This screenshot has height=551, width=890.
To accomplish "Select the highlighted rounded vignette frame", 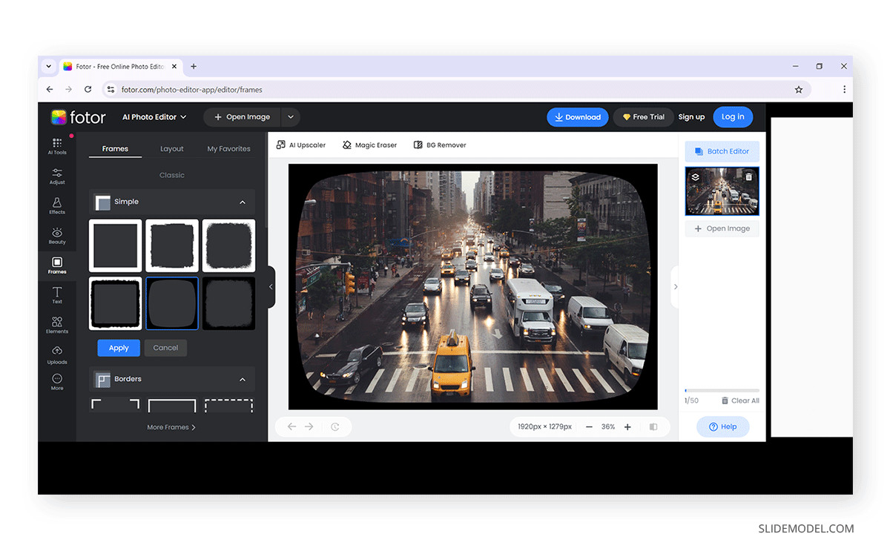I will coord(172,303).
